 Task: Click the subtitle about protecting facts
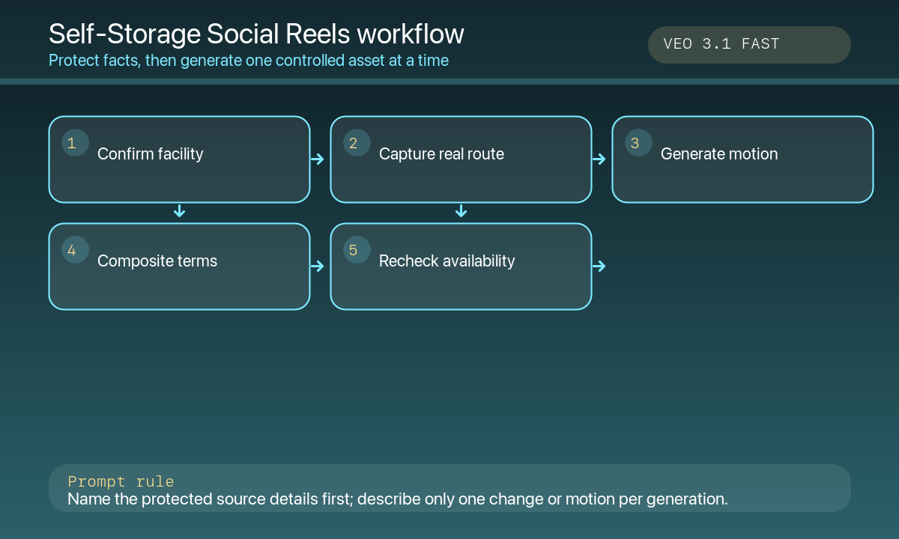click(x=249, y=61)
